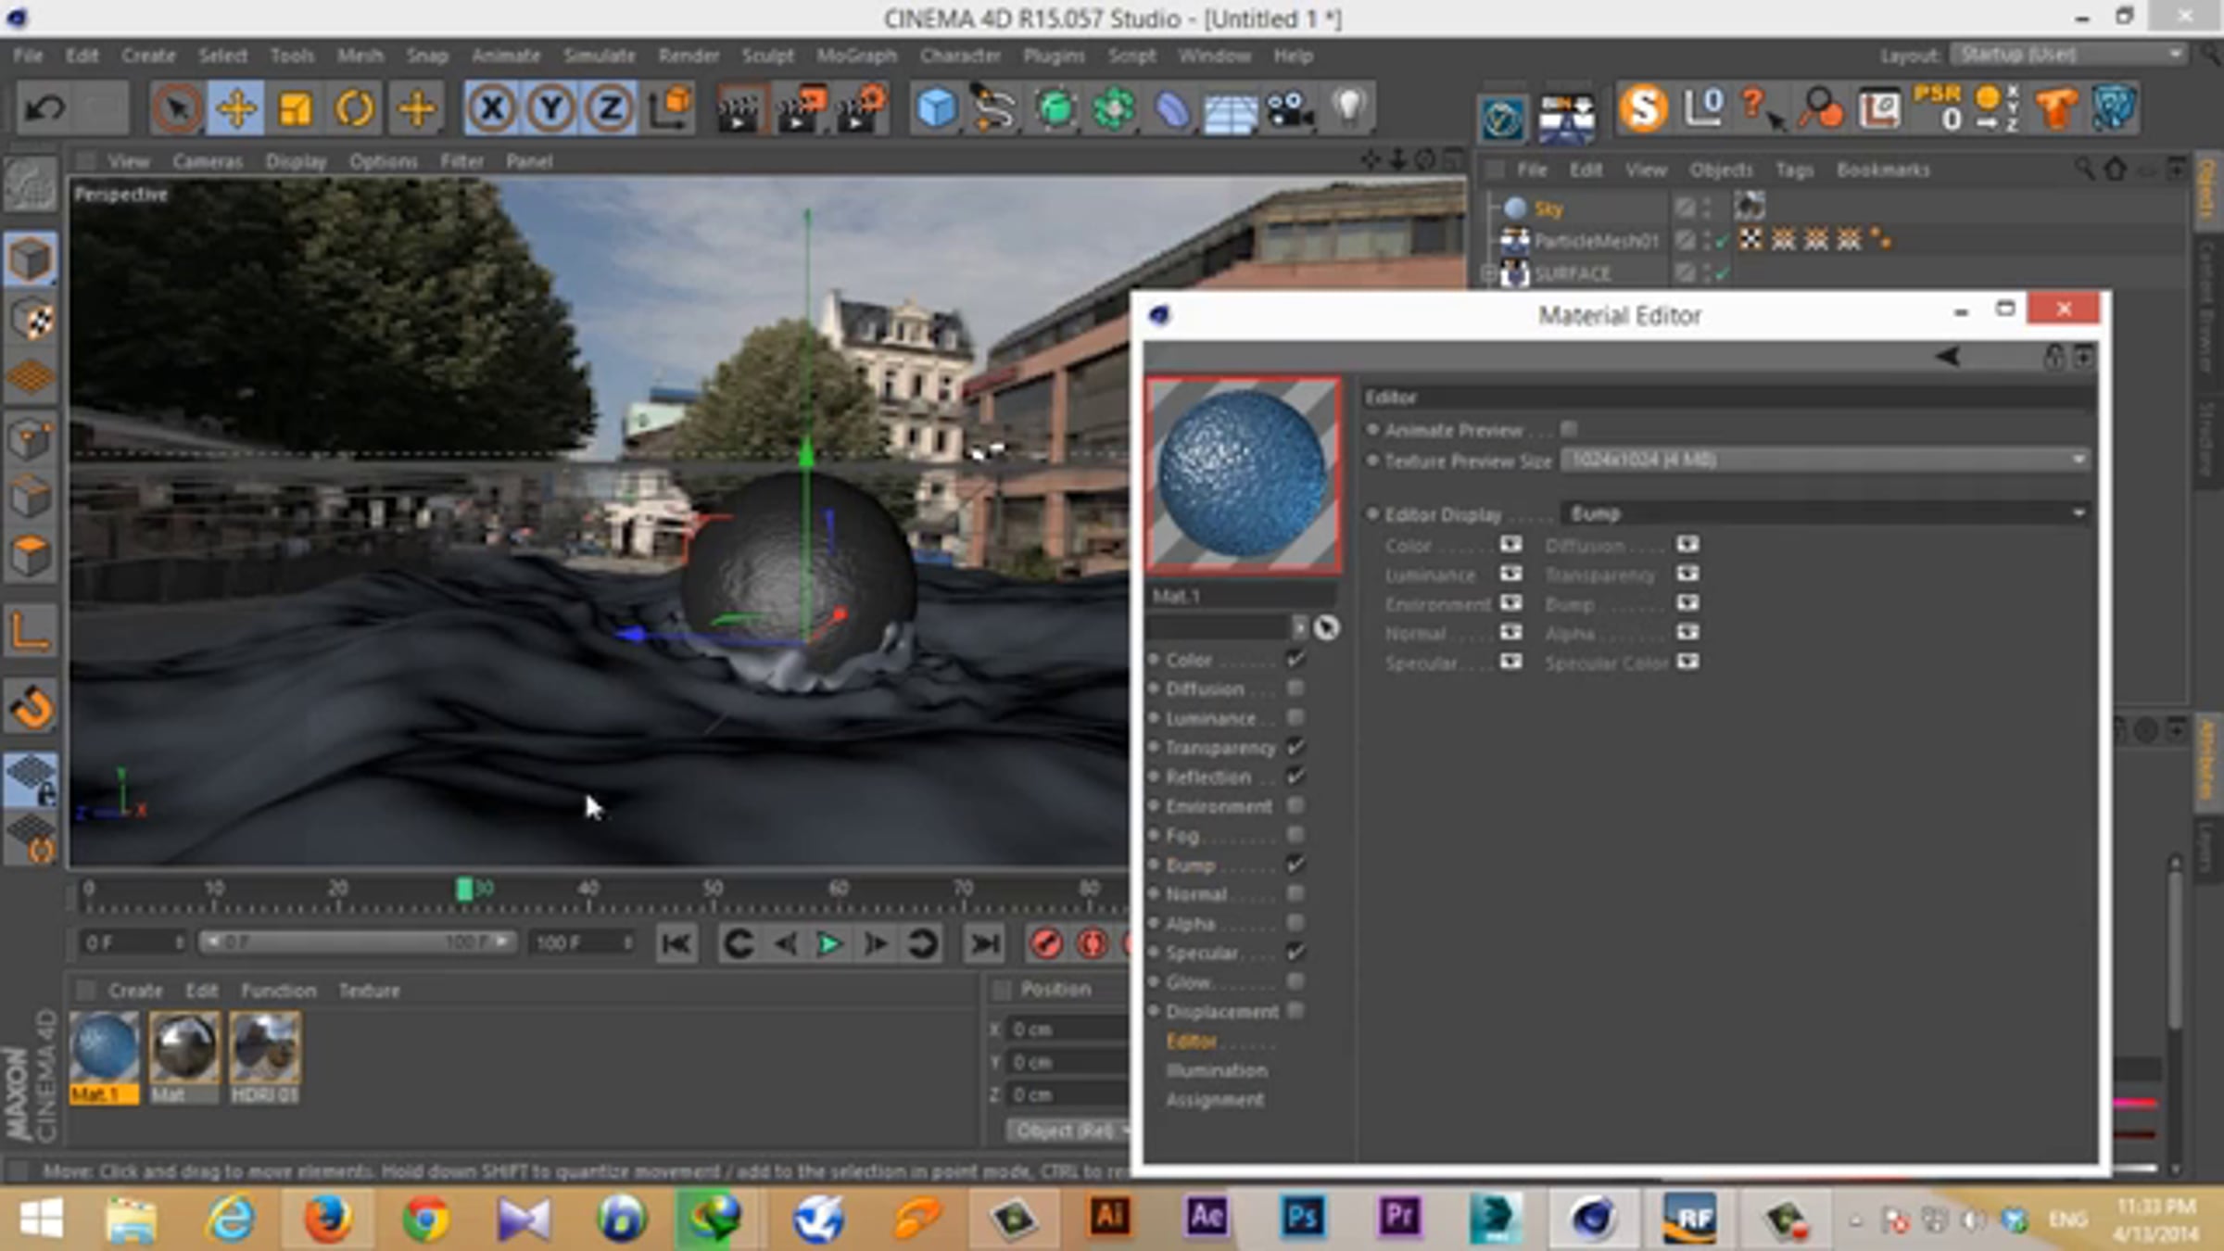The image size is (2224, 1251).
Task: Select the HDRI 01 material thumbnail
Action: [x=265, y=1048]
